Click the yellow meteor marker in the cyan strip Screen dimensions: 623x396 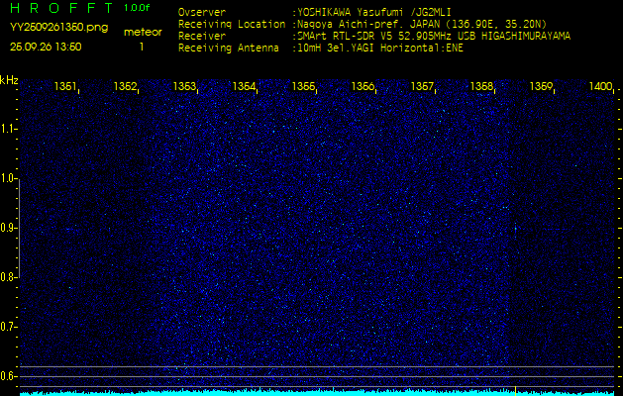pos(515,391)
